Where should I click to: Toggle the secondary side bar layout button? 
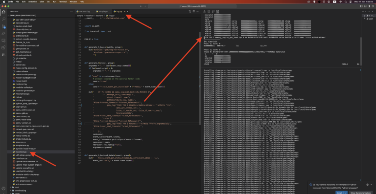(370, 6)
